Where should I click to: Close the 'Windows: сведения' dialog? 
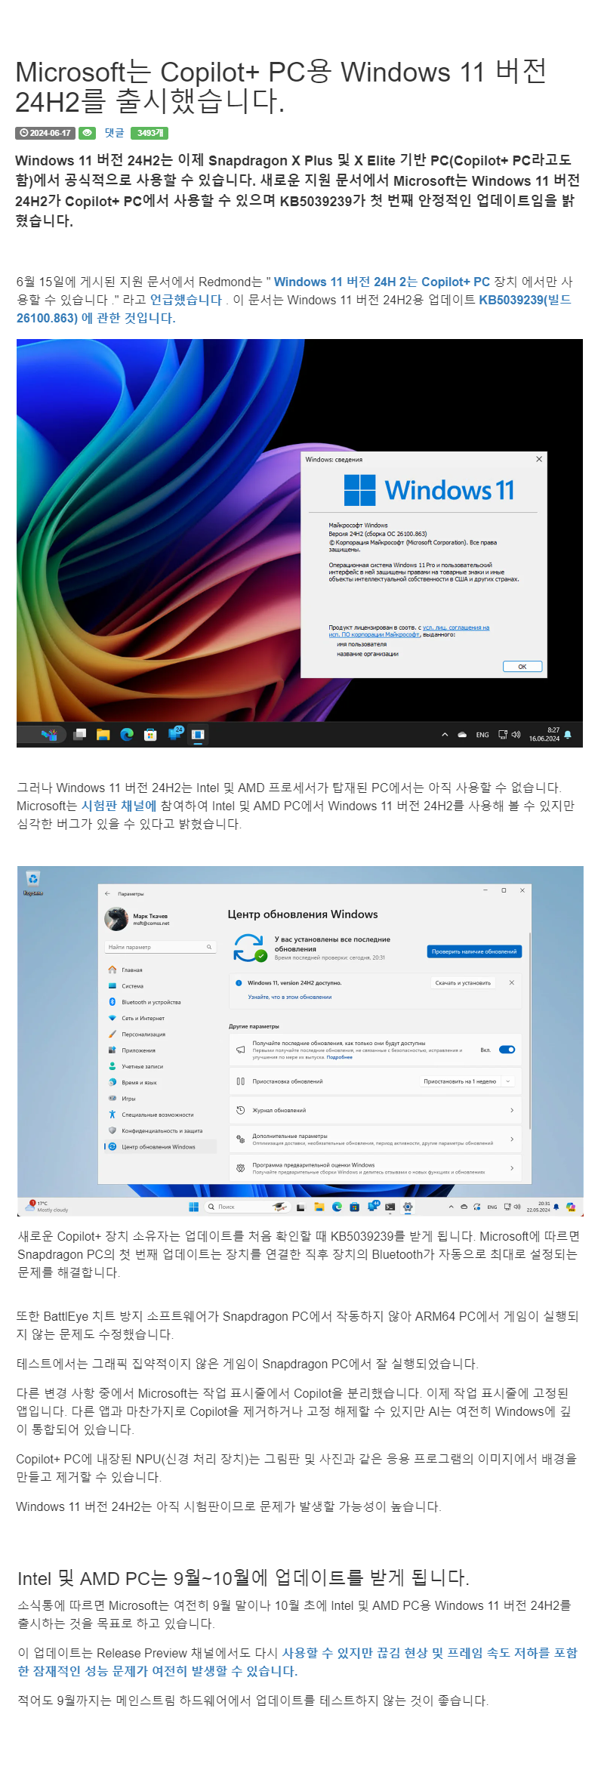click(x=539, y=459)
